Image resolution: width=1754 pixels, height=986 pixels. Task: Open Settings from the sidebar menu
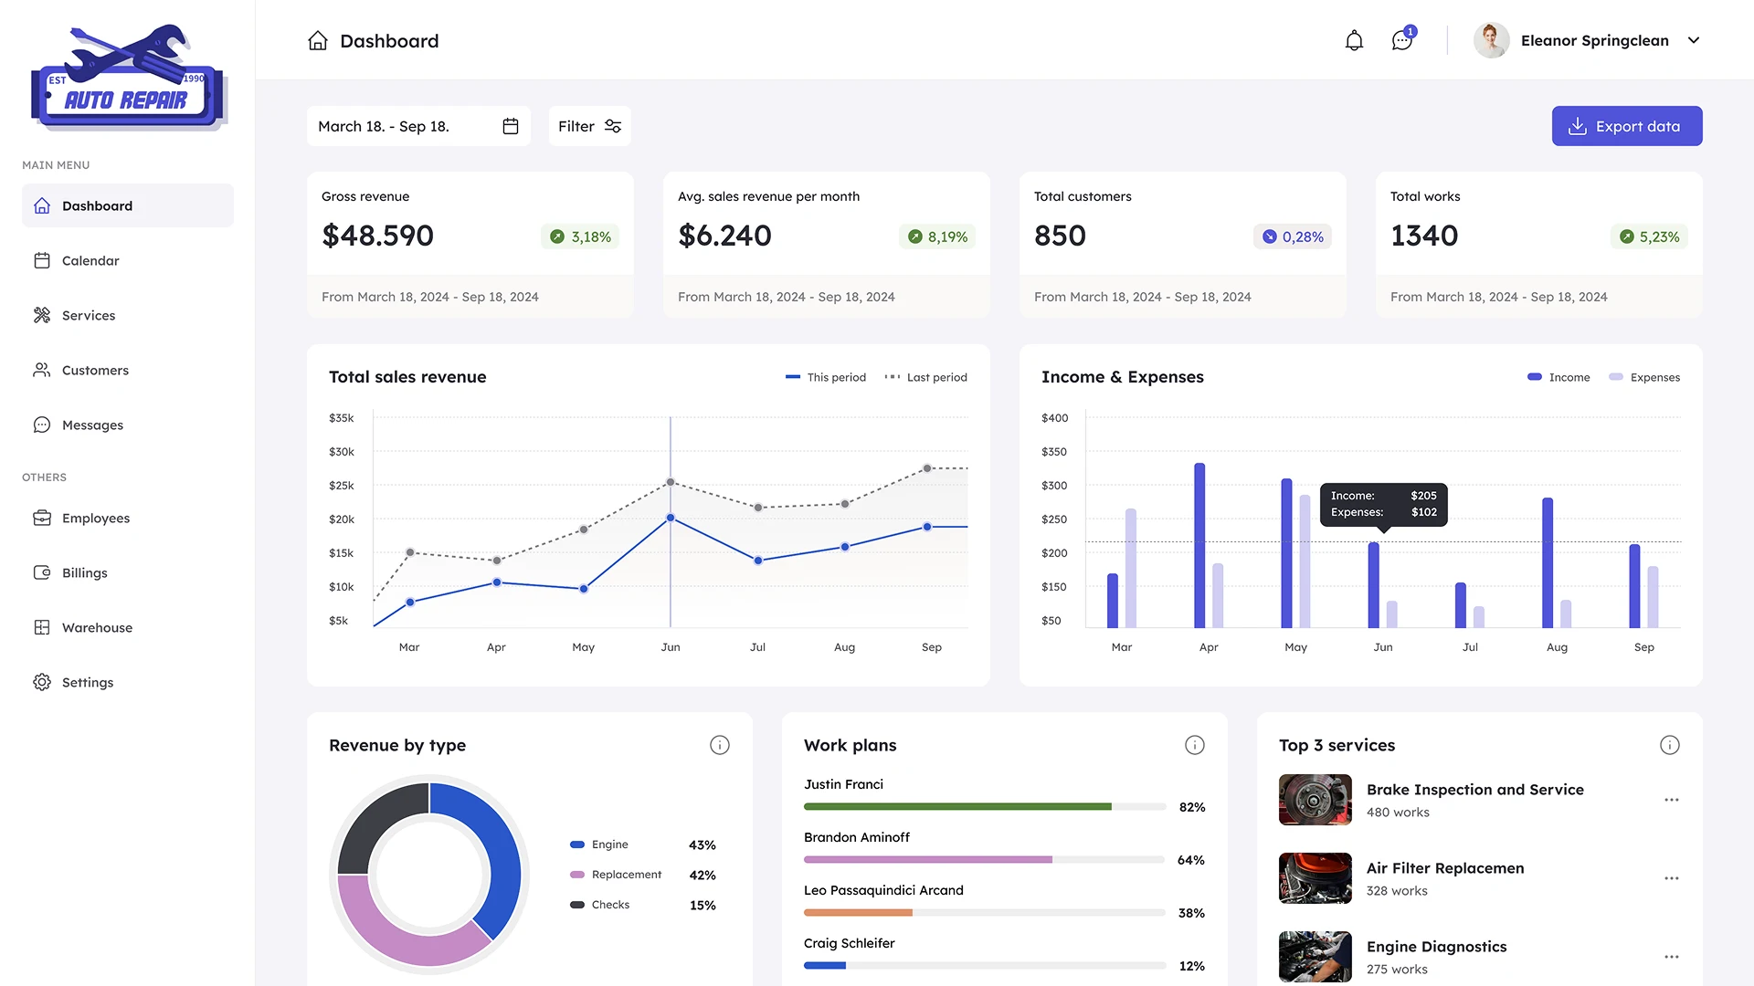pos(87,682)
